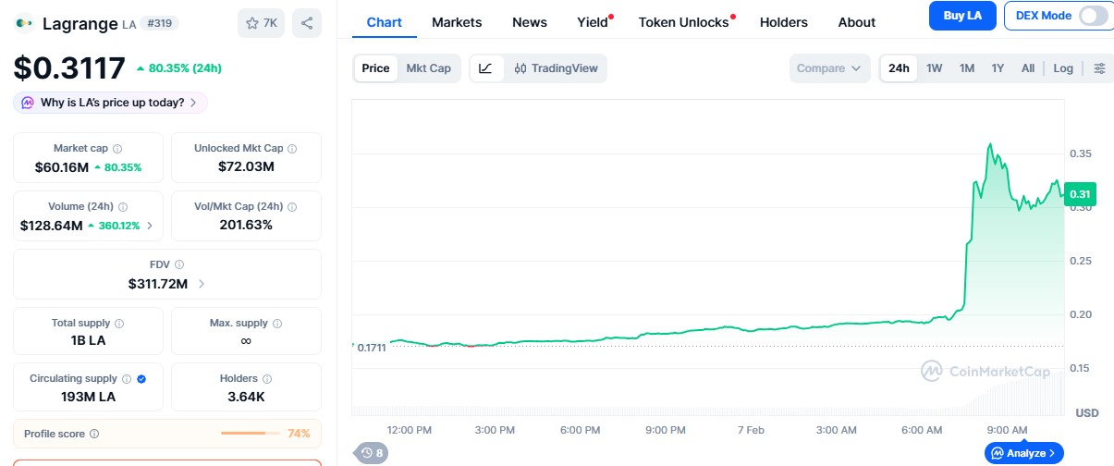Click the $72.03M unlocked market cap value
This screenshot has height=466, width=1114.
click(246, 167)
